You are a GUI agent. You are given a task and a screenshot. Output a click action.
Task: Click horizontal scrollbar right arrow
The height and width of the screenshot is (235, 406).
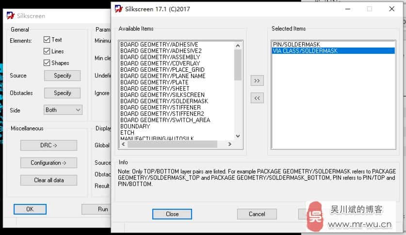pos(229,144)
